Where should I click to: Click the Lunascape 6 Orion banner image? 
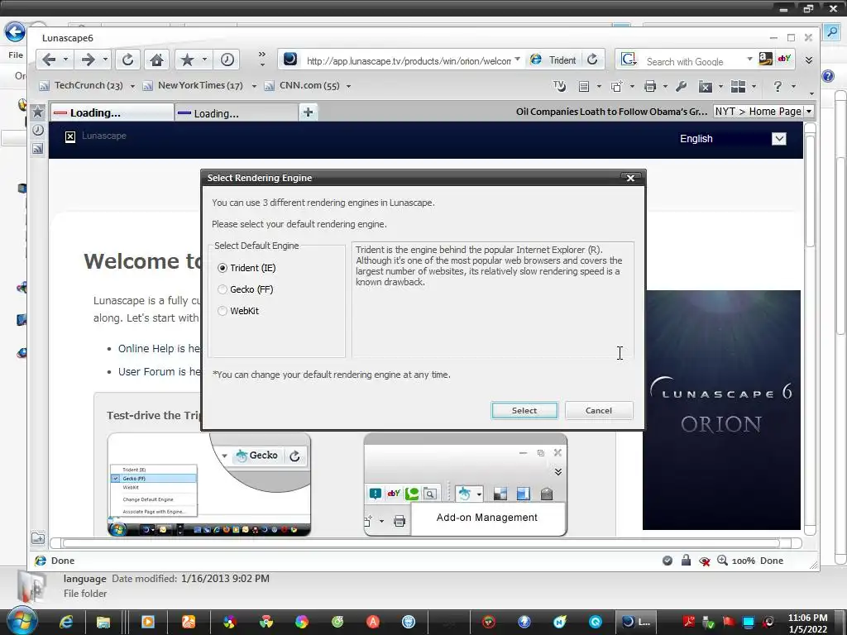tap(721, 410)
